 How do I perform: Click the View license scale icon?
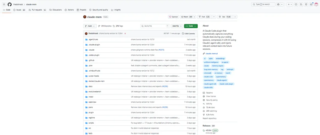tap(204, 96)
